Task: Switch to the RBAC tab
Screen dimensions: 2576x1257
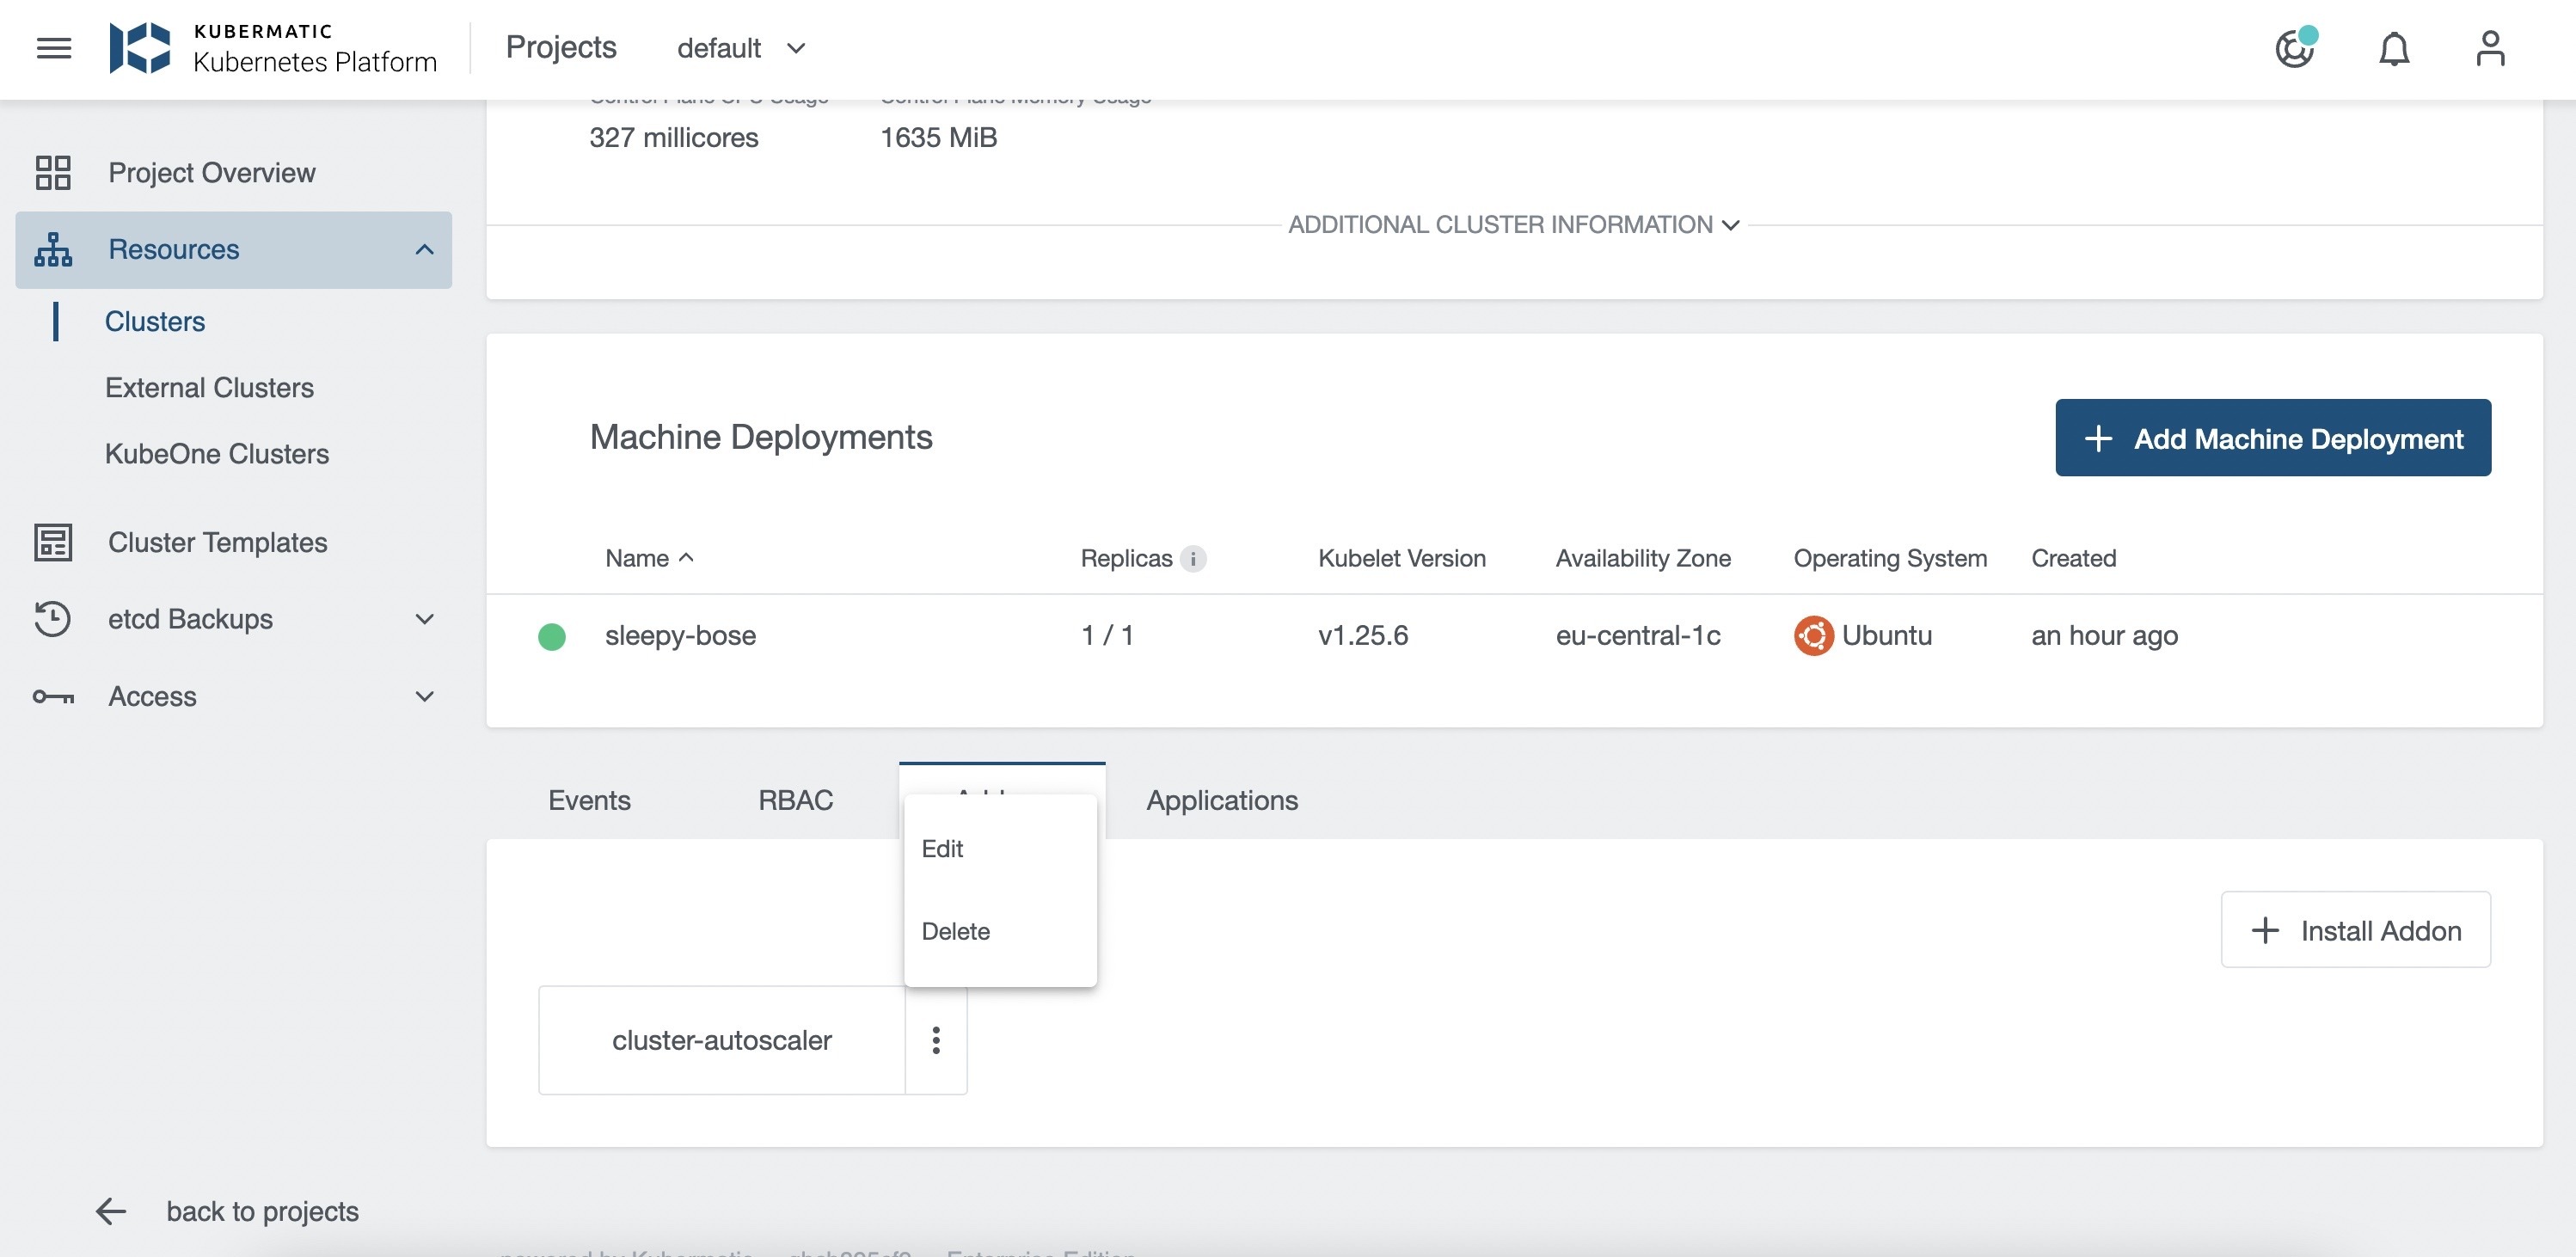Action: [795, 800]
